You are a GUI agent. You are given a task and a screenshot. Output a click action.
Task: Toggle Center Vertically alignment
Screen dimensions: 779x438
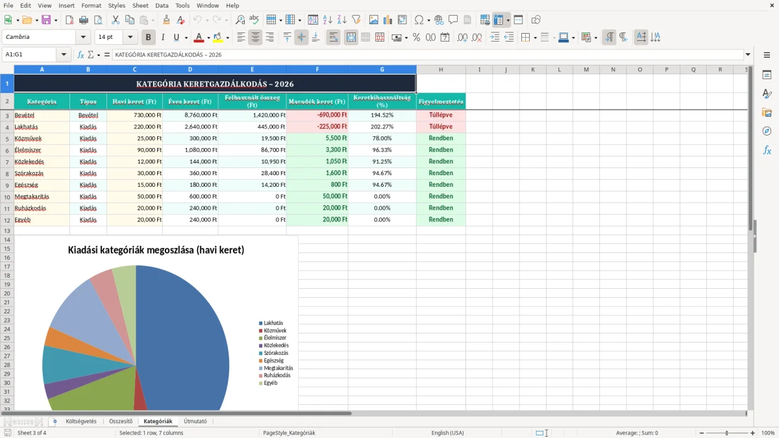point(302,38)
